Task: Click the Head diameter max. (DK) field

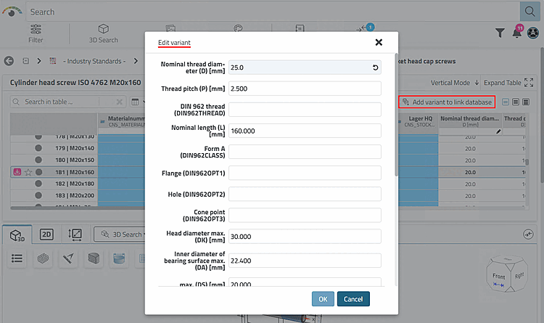Action: tap(305, 237)
